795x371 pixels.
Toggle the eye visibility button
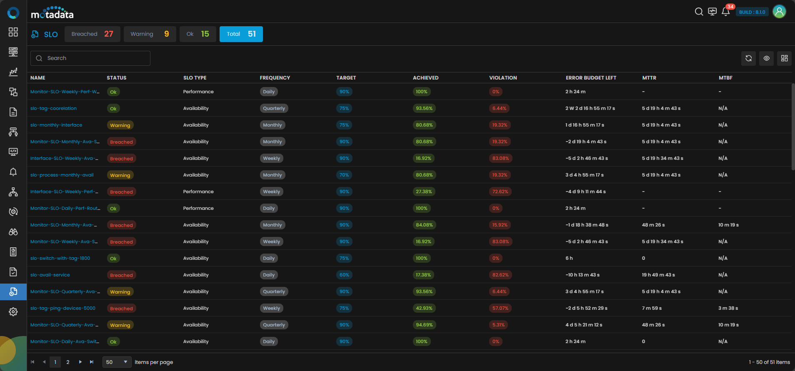pos(766,58)
